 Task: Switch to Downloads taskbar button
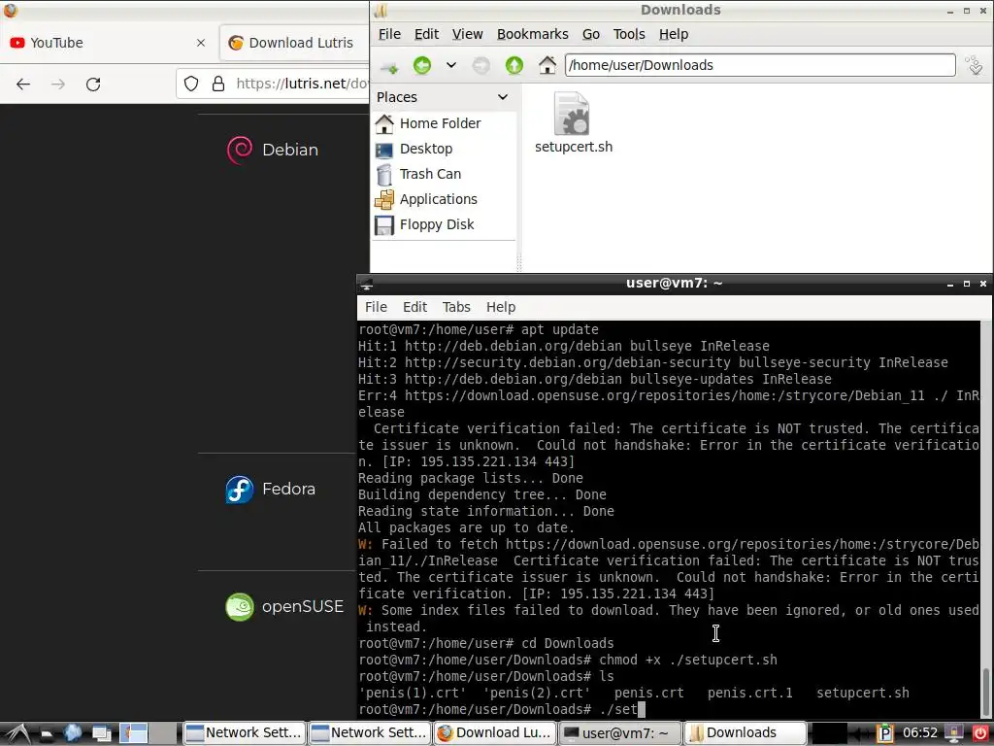click(745, 733)
